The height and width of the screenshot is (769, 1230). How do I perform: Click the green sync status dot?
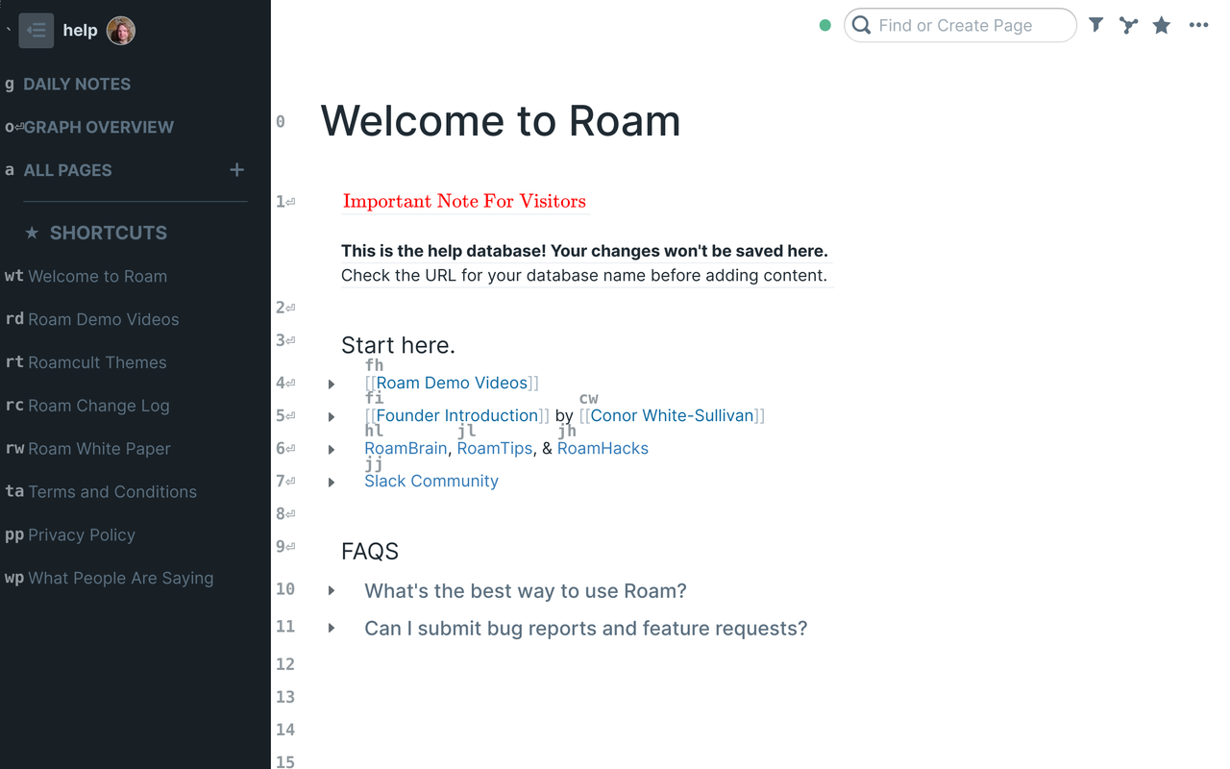pyautogui.click(x=824, y=25)
